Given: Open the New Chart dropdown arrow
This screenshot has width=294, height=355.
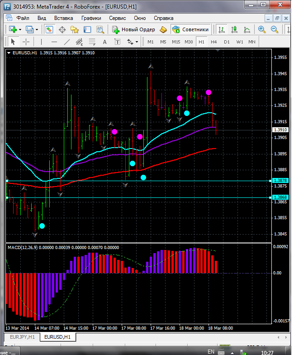Looking at the screenshot, I should pos(20,30).
